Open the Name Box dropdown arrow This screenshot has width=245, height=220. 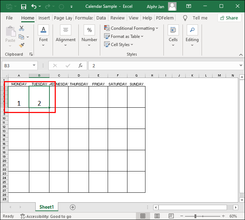[x=34, y=66]
